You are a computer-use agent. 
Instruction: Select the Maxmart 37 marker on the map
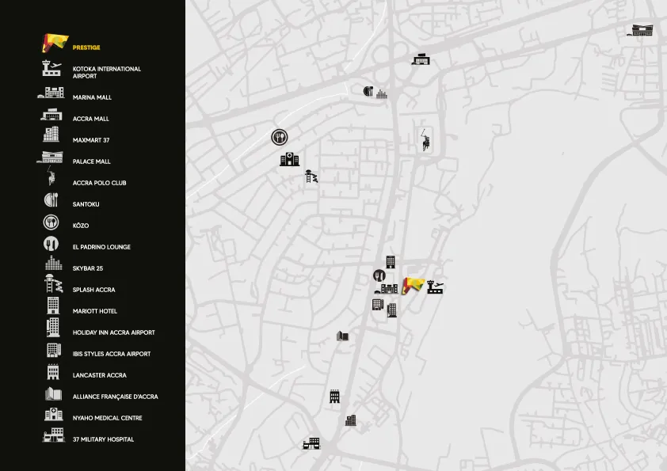coord(350,420)
